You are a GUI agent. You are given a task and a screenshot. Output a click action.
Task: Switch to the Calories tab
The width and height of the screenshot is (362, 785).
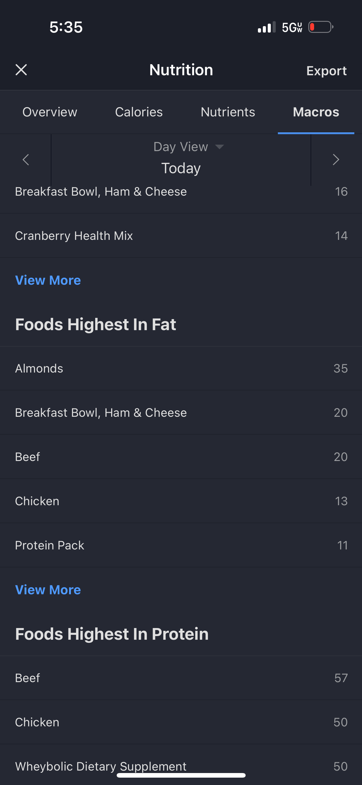tap(139, 112)
